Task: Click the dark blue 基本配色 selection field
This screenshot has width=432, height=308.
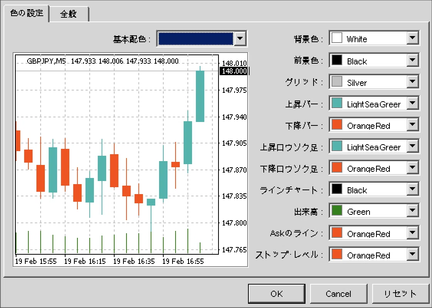Action: click(x=196, y=38)
